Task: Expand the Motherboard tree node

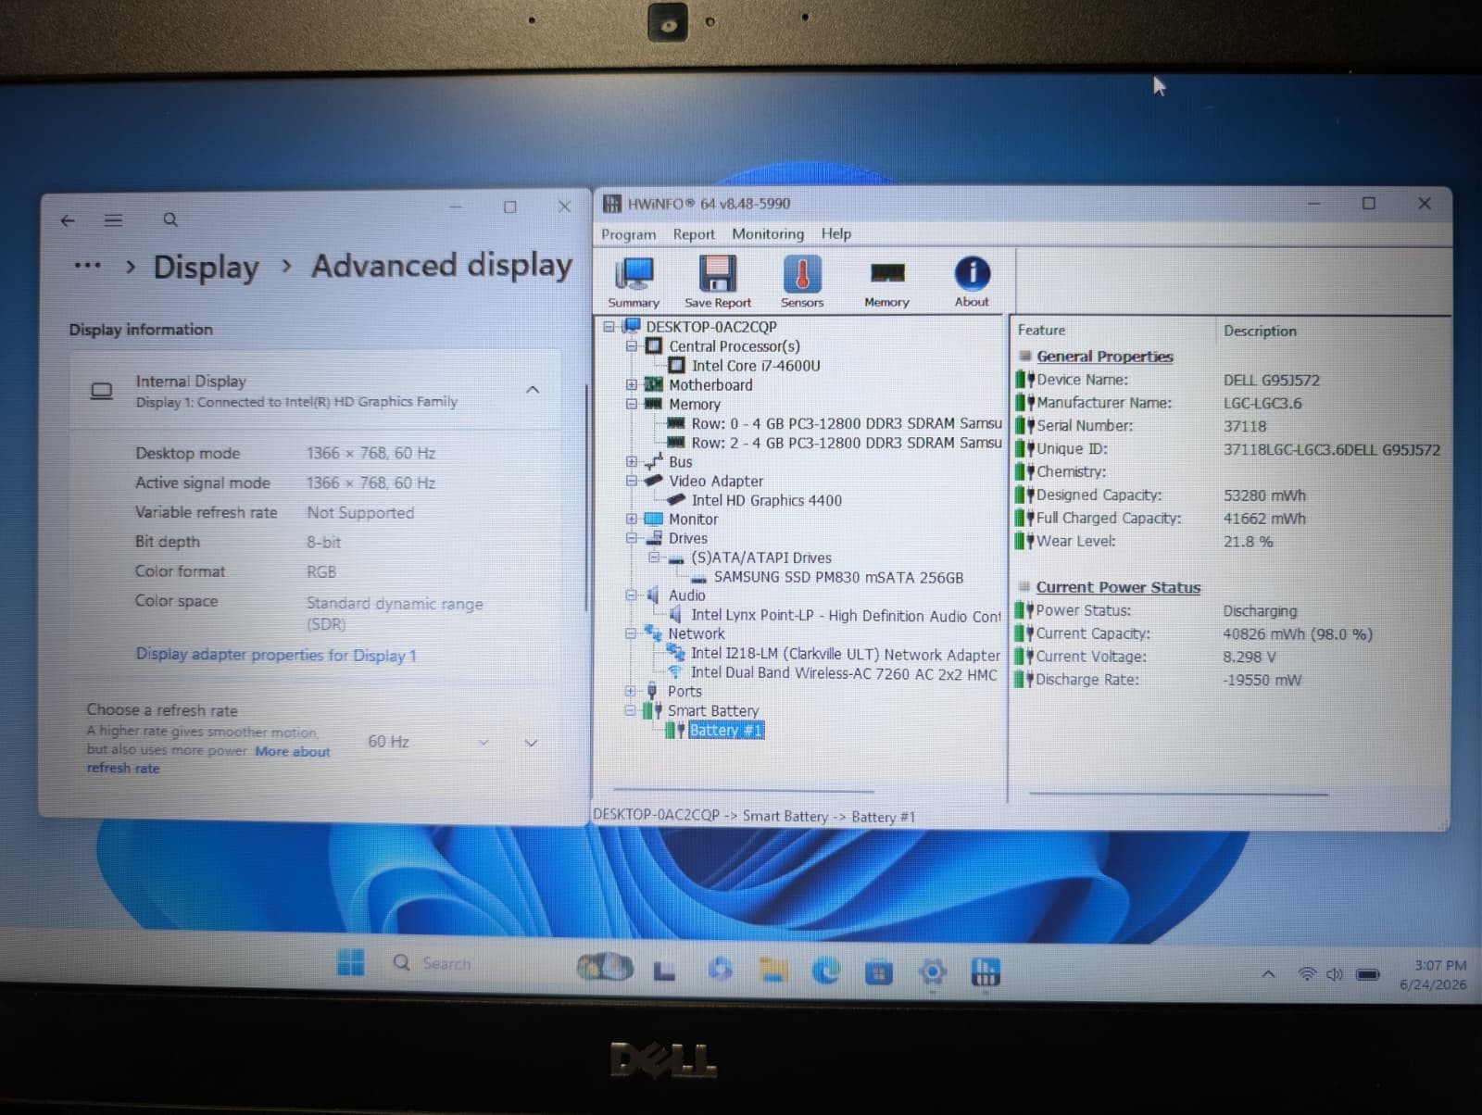Action: (x=632, y=384)
